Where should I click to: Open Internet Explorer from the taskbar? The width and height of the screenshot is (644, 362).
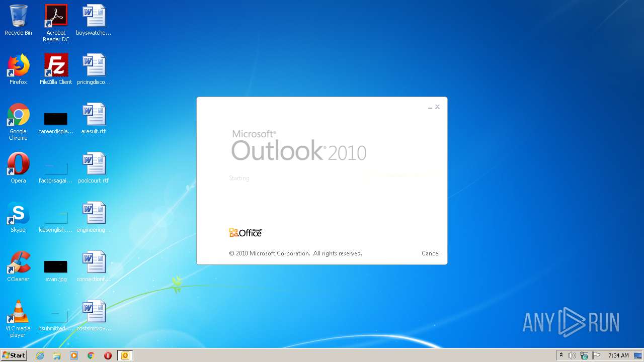40,355
